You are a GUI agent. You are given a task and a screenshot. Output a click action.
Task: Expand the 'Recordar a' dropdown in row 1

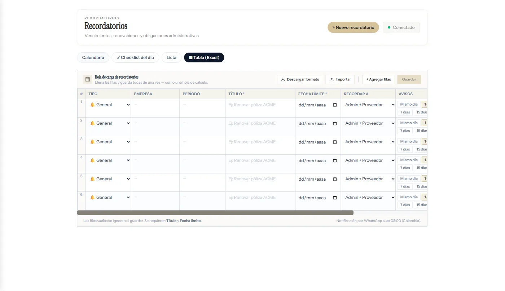pos(368,105)
